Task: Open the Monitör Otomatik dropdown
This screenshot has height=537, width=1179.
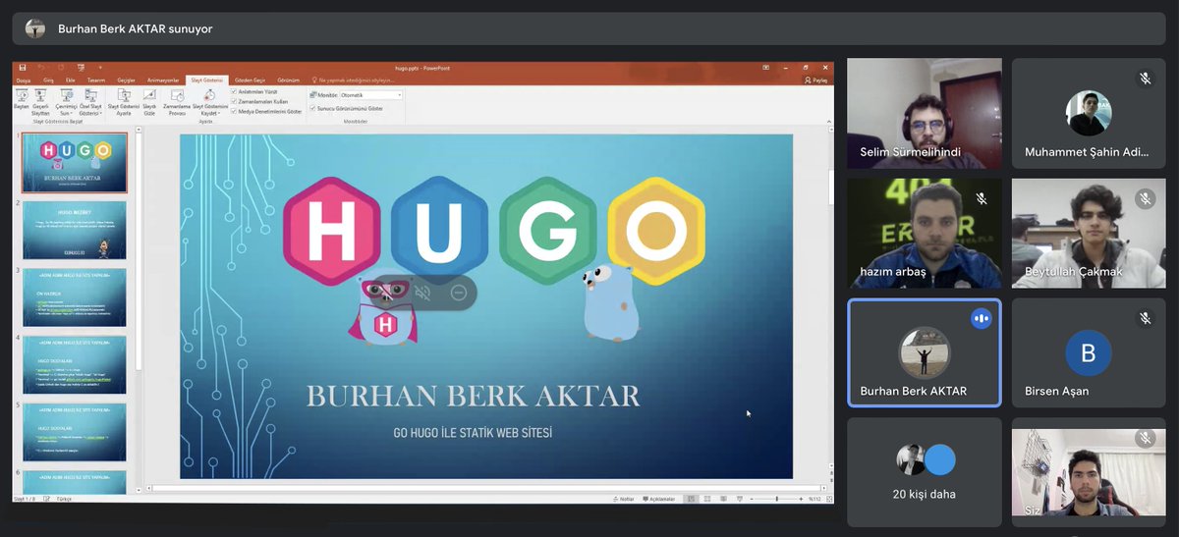Action: pos(370,95)
